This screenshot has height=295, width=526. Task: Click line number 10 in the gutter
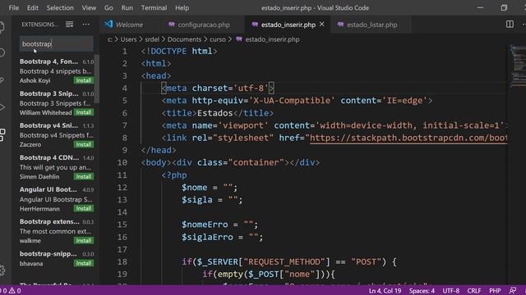click(x=122, y=162)
